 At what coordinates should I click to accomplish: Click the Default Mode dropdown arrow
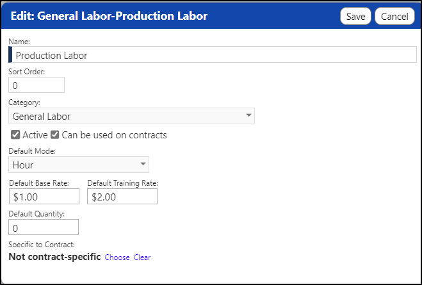tap(143, 164)
